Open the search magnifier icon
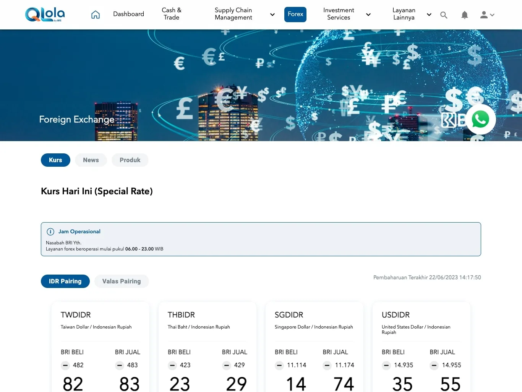This screenshot has height=392, width=522. [444, 15]
